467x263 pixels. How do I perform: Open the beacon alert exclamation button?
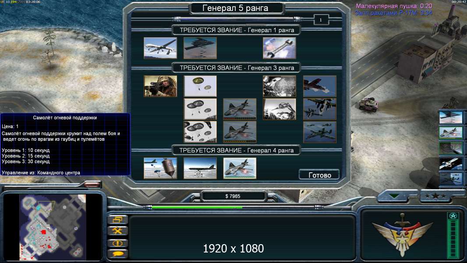pos(117,243)
